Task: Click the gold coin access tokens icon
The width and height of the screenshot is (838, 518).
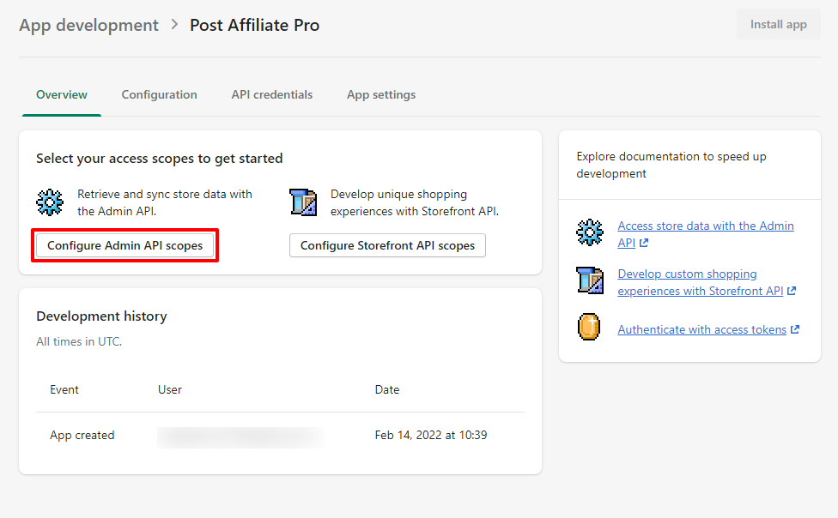Action: pos(589,328)
